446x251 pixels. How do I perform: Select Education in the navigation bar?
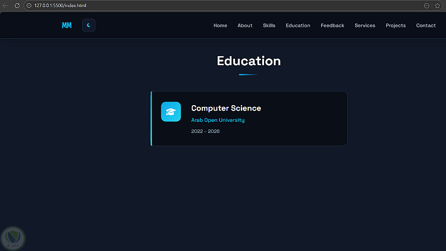point(298,25)
